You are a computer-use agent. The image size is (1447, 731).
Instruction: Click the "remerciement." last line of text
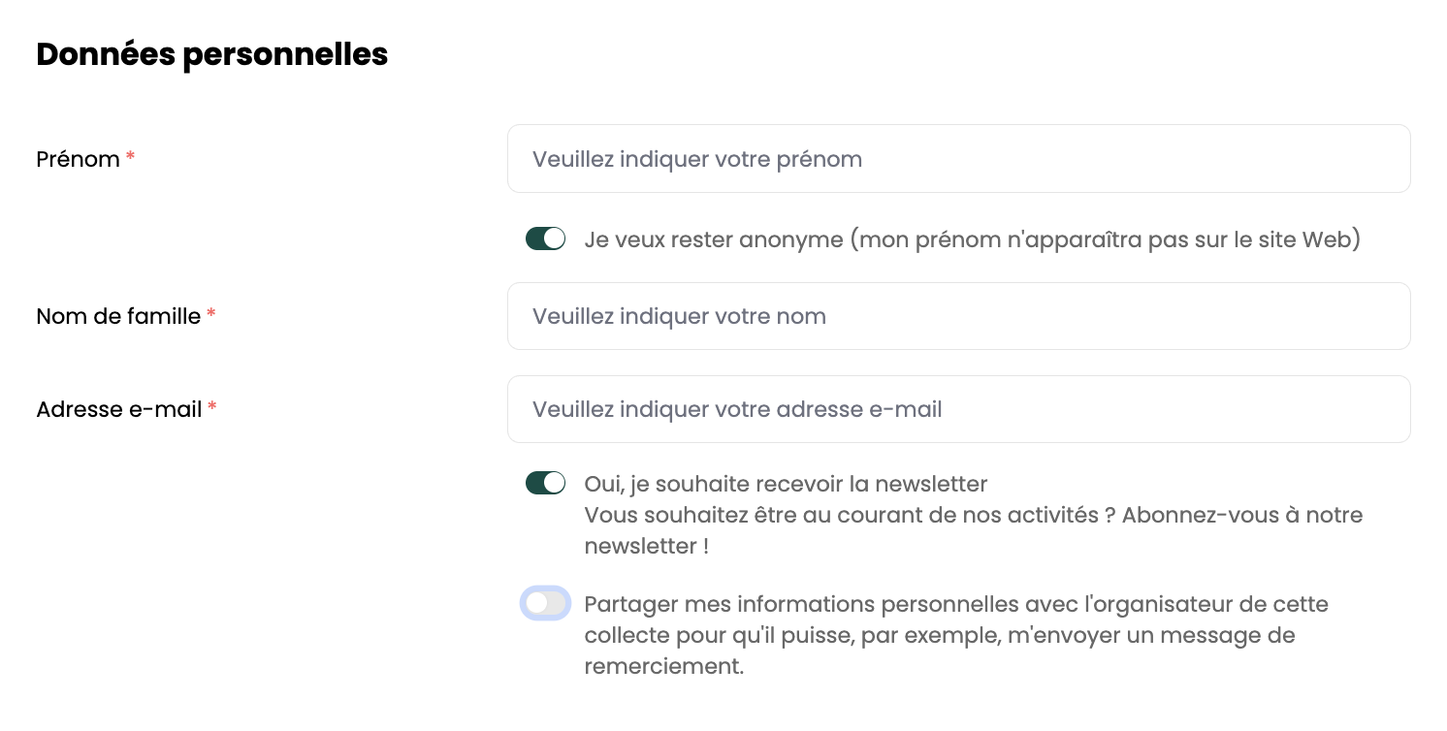[x=663, y=667]
